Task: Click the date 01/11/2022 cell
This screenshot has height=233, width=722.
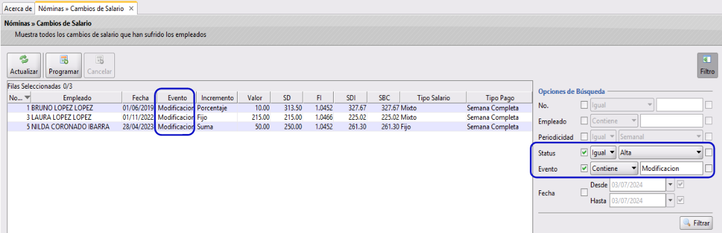Action: click(139, 117)
